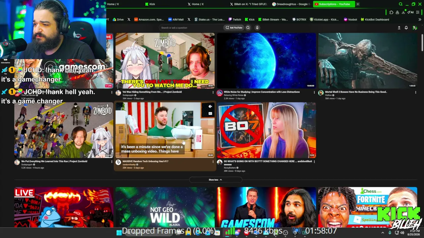Viewport: 424px width, 238px height.
Task: Open the Sodapoppin channel avatar under Vei video
Action: [118, 93]
